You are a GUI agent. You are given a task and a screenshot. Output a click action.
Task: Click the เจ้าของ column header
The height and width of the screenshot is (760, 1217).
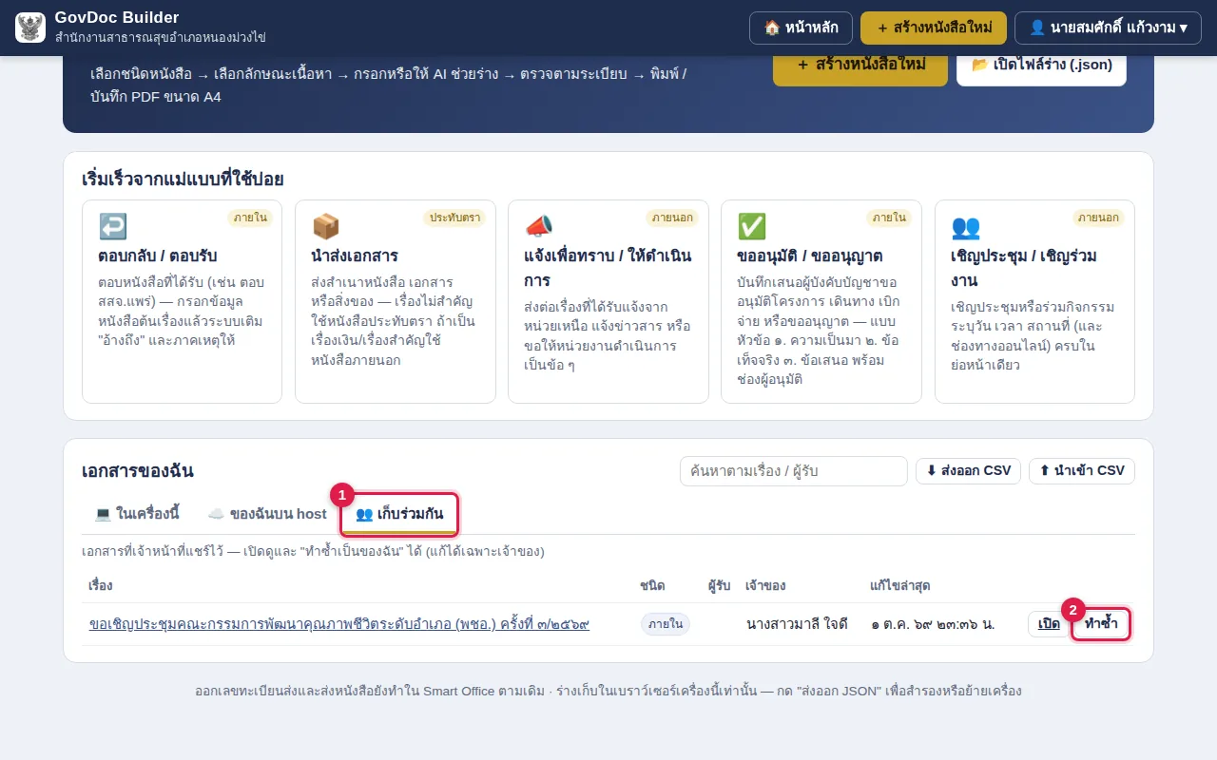point(765,585)
